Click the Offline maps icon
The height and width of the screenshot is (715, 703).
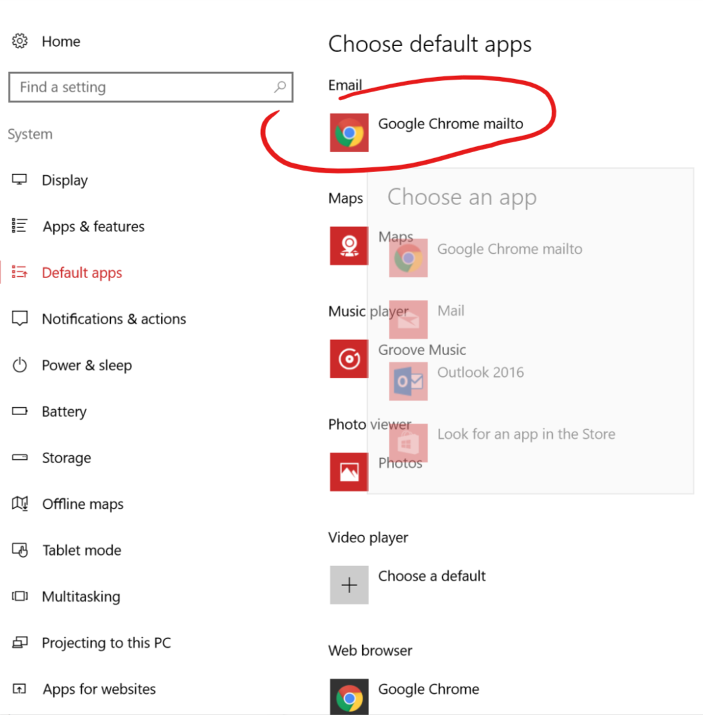coord(20,503)
